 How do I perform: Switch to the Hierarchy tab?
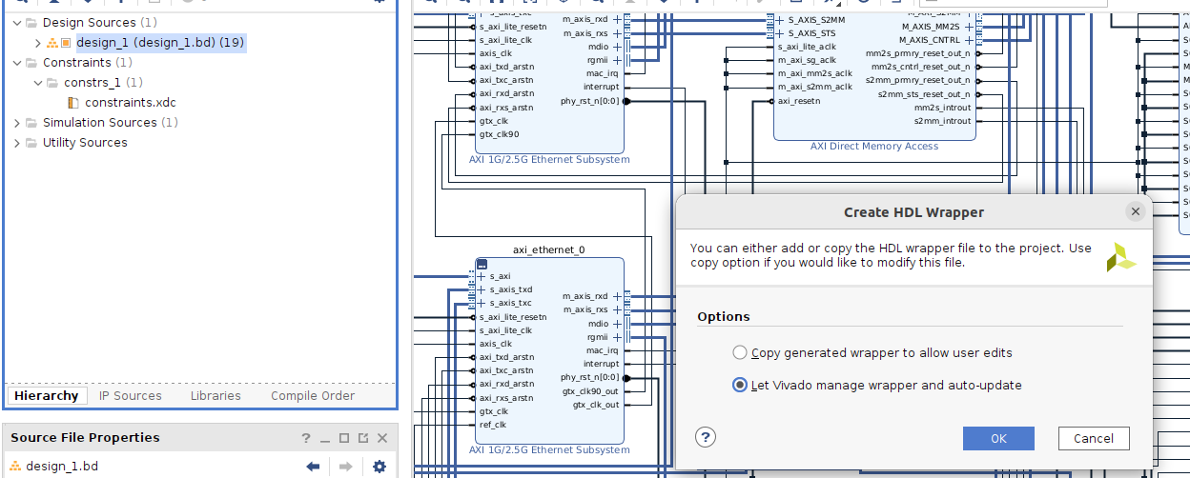click(47, 395)
